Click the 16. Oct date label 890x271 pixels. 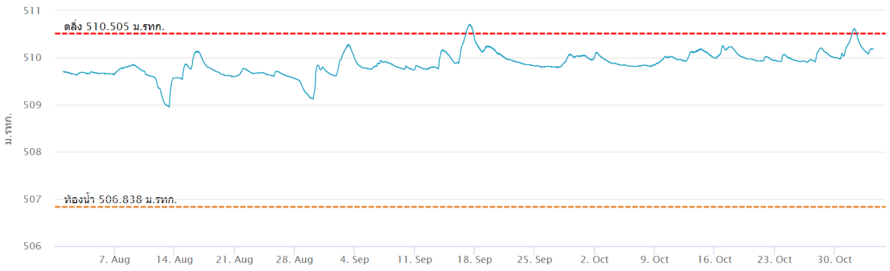pyautogui.click(x=714, y=260)
